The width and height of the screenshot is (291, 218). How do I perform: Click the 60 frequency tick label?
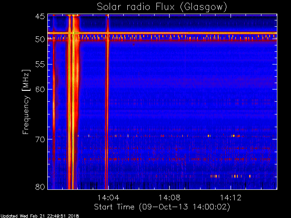[x=40, y=89]
